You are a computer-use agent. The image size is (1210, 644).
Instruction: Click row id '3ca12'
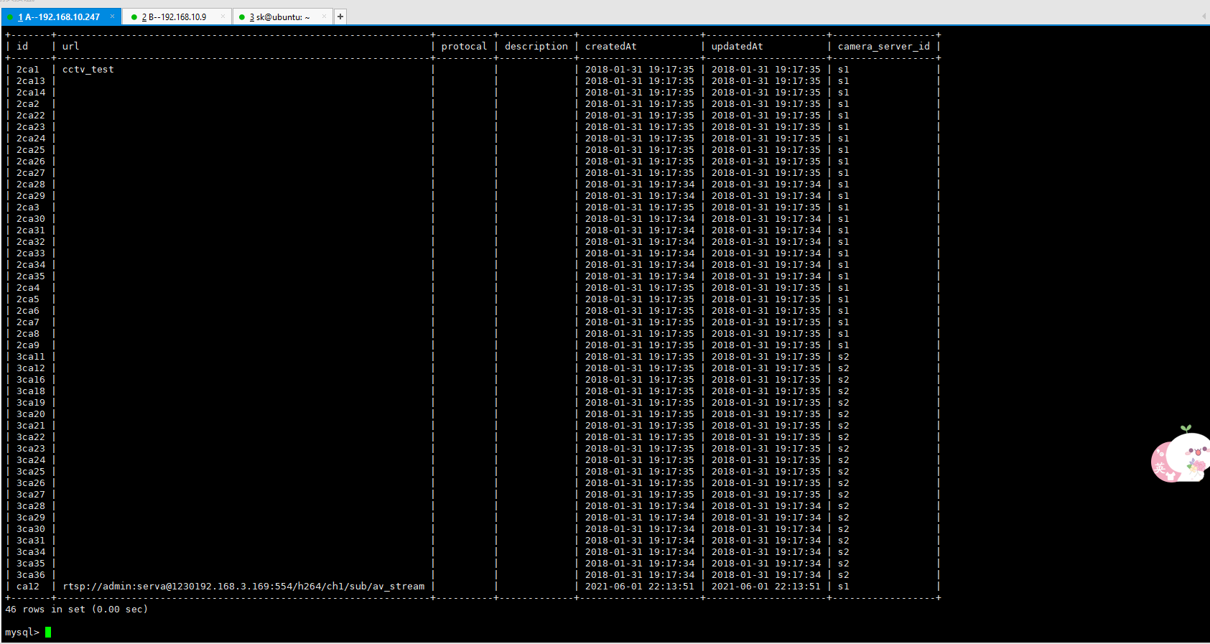31,368
